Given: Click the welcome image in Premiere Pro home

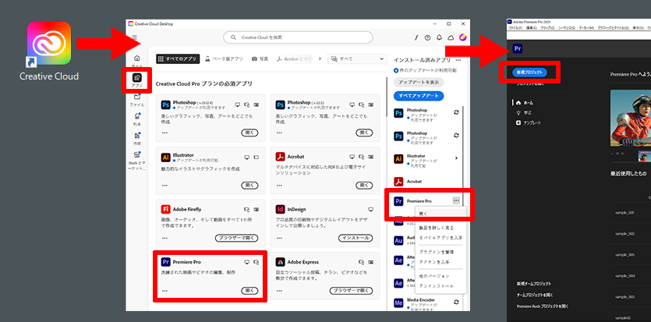Looking at the screenshot, I should coord(631,118).
